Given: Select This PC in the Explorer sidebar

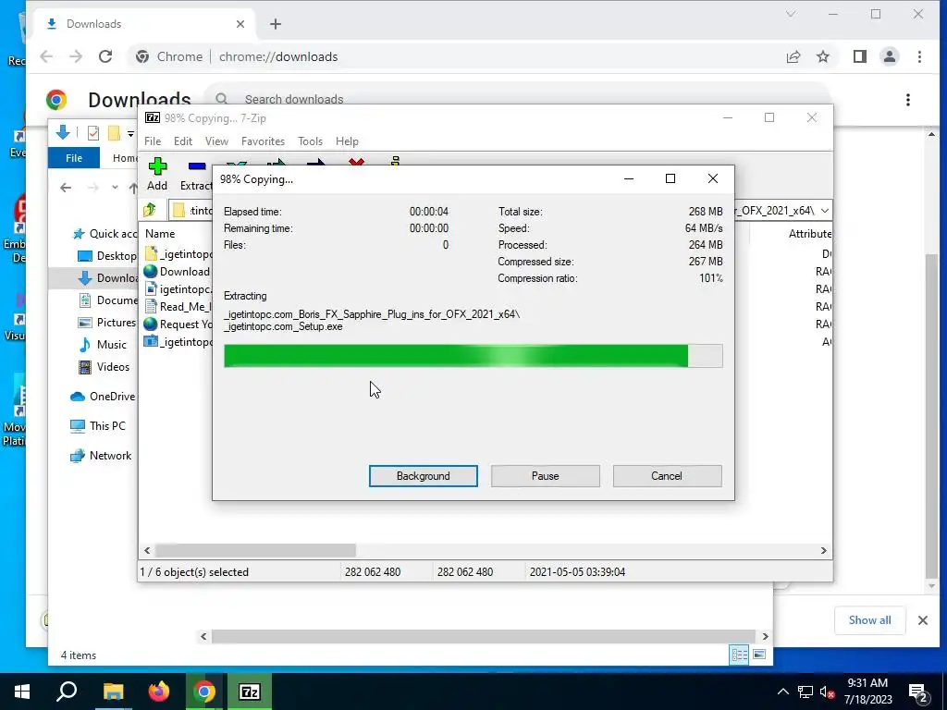Looking at the screenshot, I should (97, 425).
